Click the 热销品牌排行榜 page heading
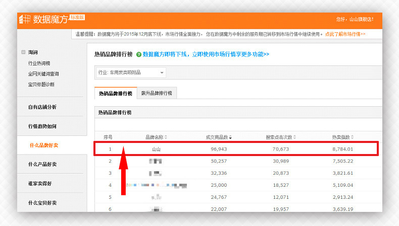The image size is (399, 226). (x=114, y=54)
